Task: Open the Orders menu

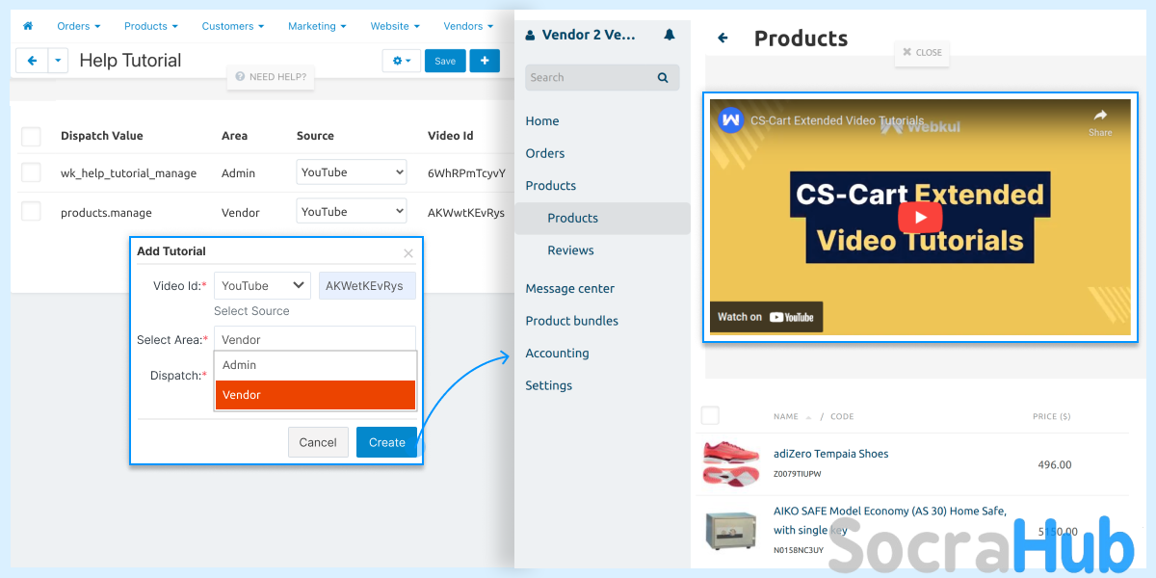Action: point(78,26)
